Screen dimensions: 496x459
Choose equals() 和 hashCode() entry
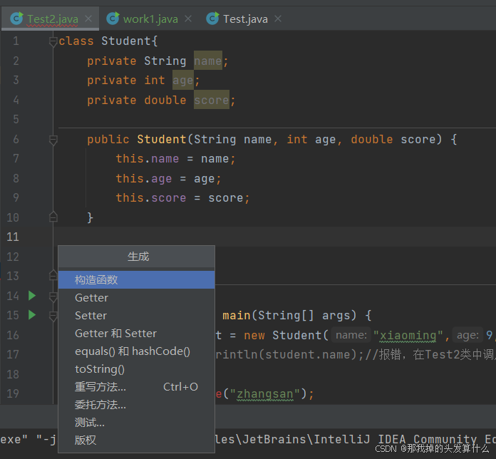coord(136,351)
